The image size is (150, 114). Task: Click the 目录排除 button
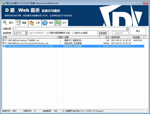(103, 33)
